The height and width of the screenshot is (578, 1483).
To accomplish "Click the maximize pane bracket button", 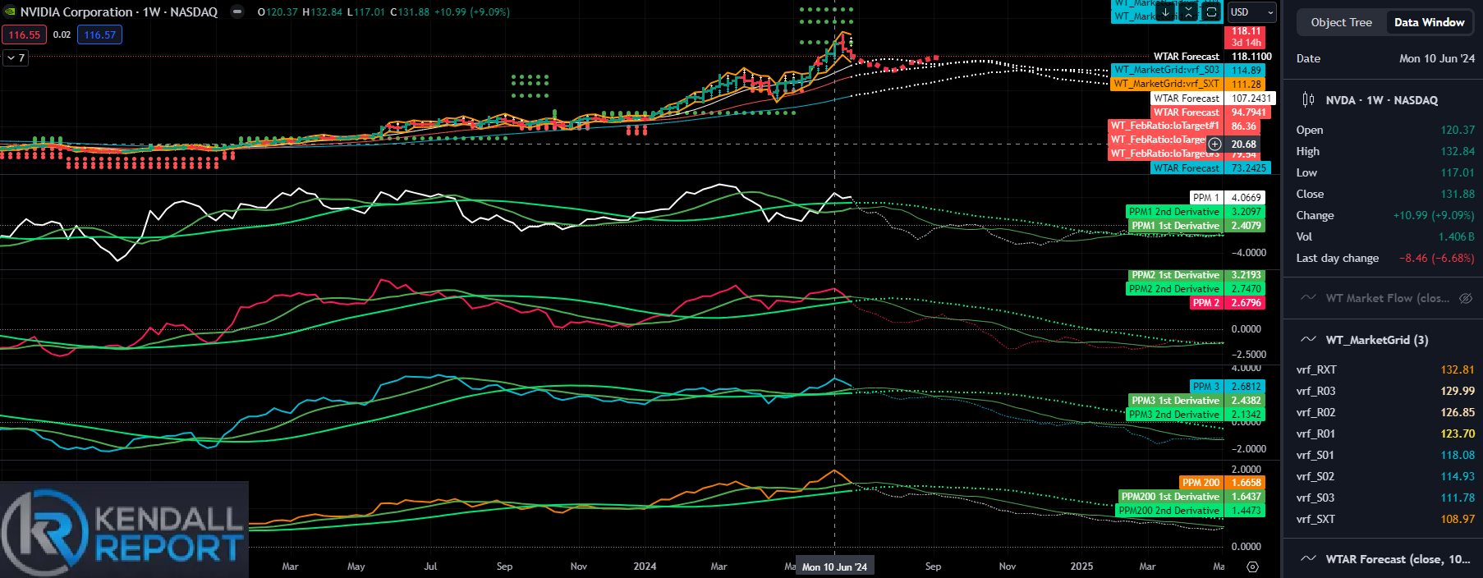I will point(1211,12).
